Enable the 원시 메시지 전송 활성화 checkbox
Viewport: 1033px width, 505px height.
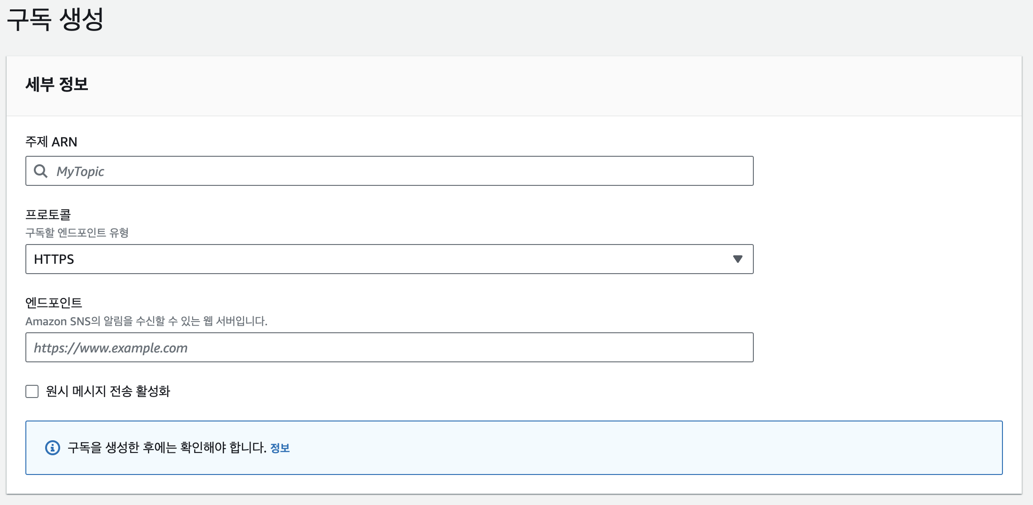click(32, 391)
